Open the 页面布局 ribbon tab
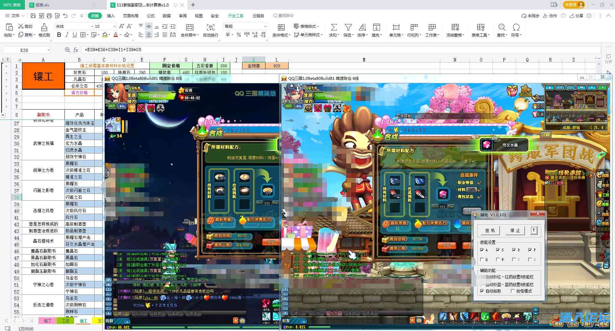The width and height of the screenshot is (615, 331). coord(131,16)
